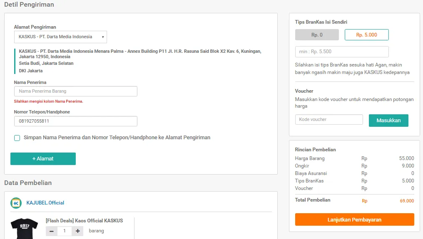Click the Ongkir value 9.000
Image resolution: width=423 pixels, height=239 pixels.
coord(408,166)
